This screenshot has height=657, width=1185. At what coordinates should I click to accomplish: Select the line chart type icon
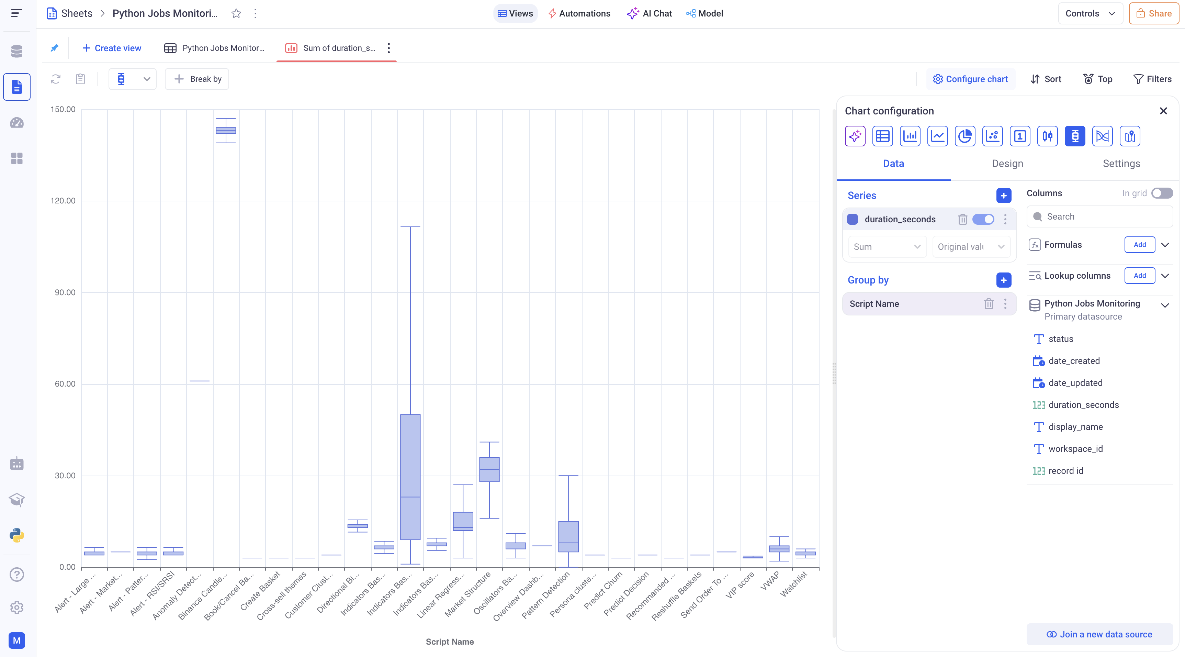point(937,136)
